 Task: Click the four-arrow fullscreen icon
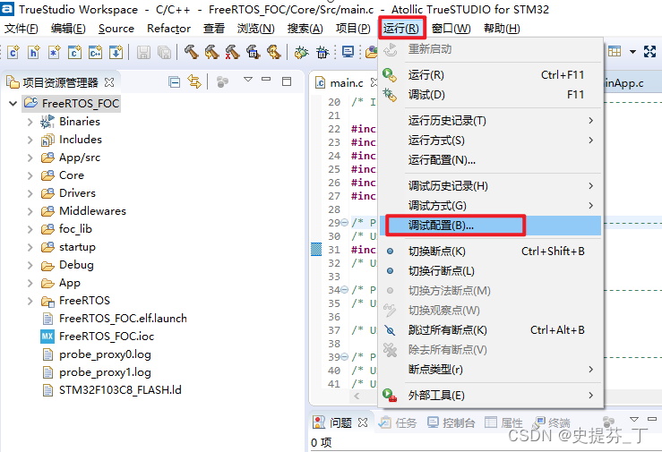pos(649,51)
